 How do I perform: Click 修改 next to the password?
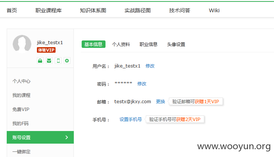tap(142, 84)
